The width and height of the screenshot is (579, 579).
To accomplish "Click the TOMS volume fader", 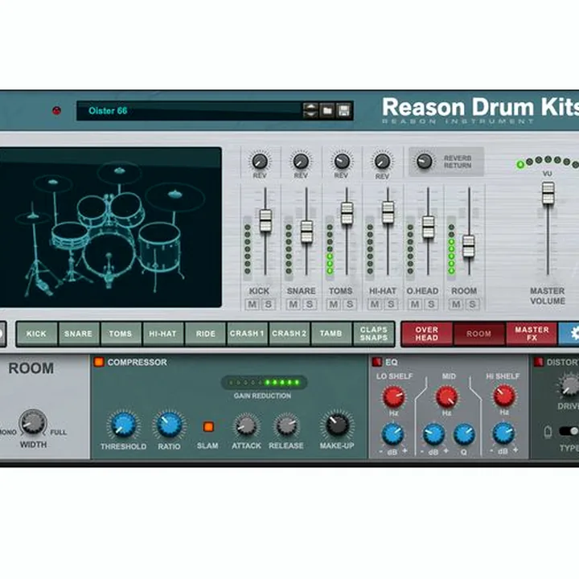I will point(347,213).
